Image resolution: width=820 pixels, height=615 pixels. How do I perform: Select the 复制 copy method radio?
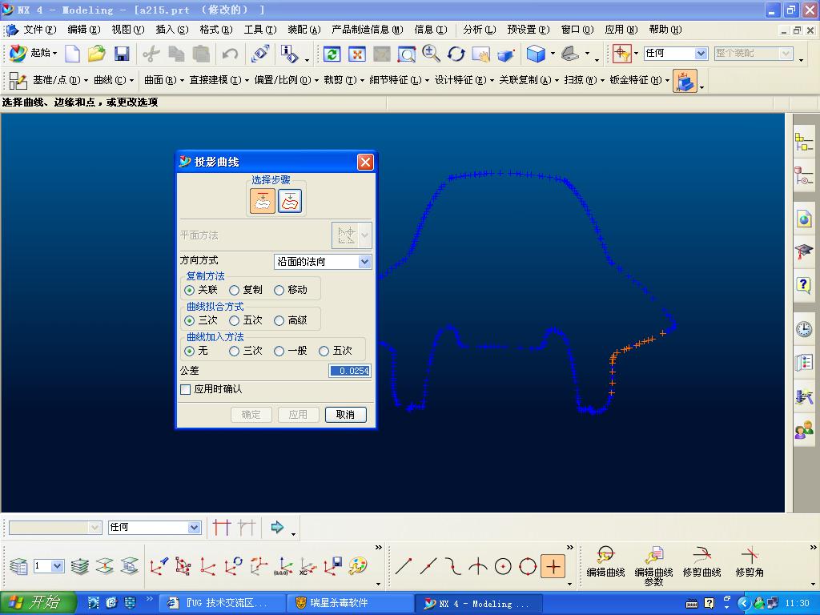(x=235, y=290)
